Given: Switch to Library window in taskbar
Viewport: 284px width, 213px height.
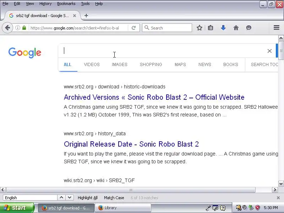Looking at the screenshot, I should (x=123, y=208).
